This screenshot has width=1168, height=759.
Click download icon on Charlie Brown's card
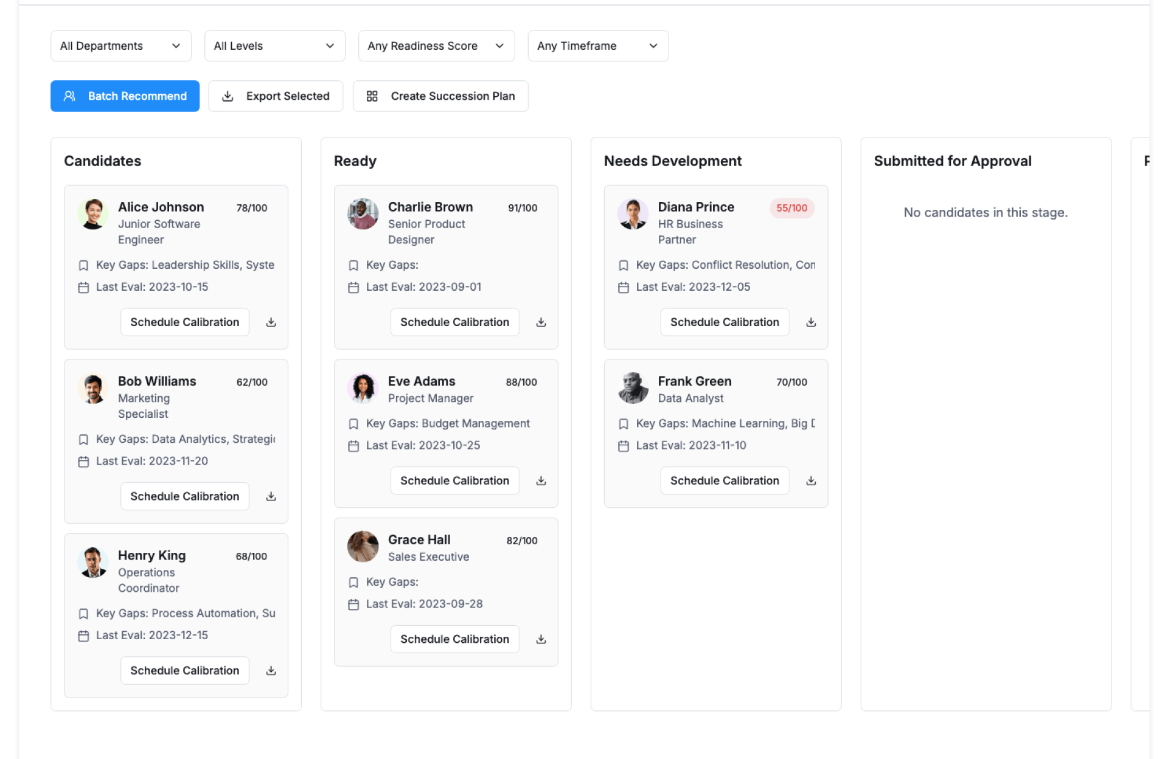(x=541, y=322)
